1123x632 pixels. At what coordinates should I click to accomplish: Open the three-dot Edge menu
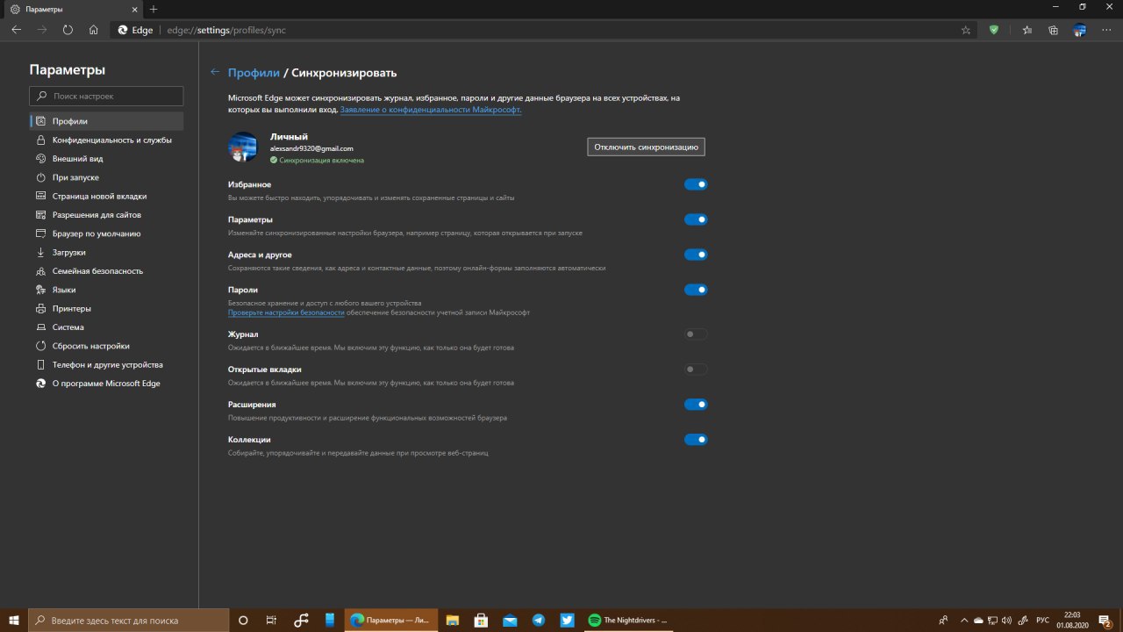[x=1105, y=30]
